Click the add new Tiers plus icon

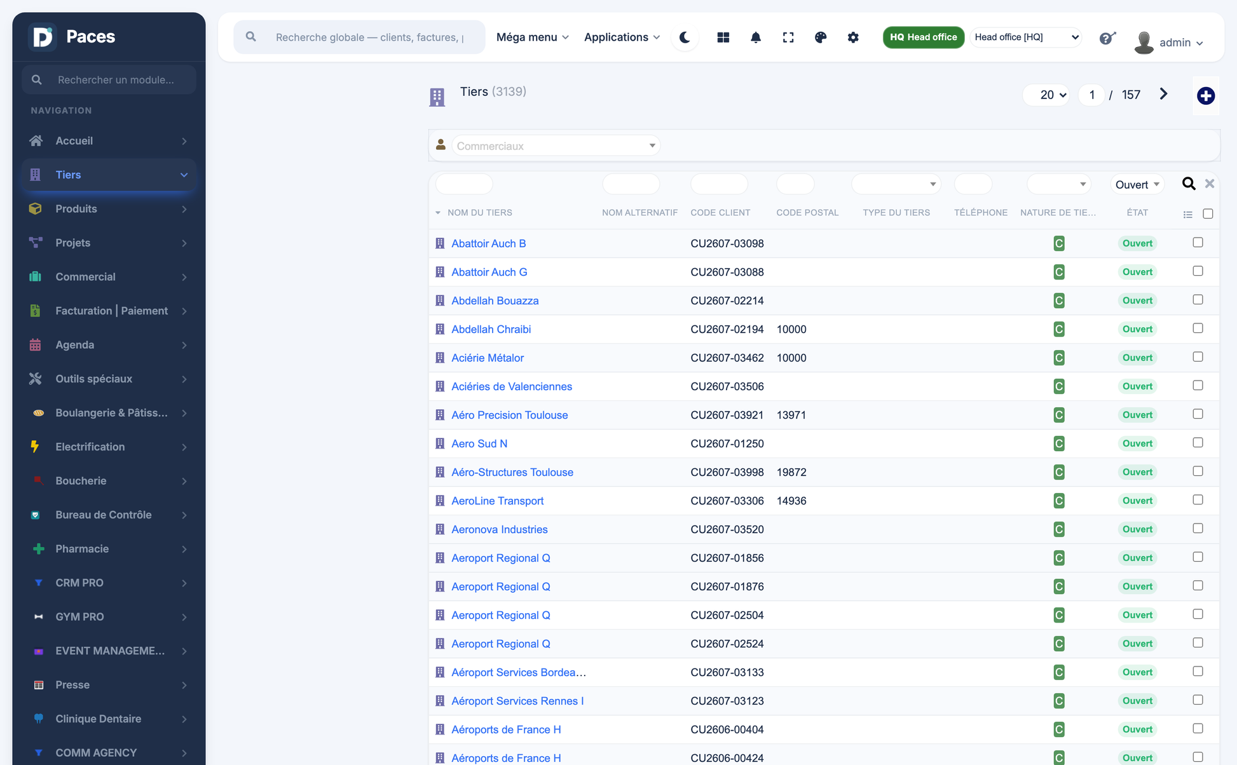coord(1206,96)
